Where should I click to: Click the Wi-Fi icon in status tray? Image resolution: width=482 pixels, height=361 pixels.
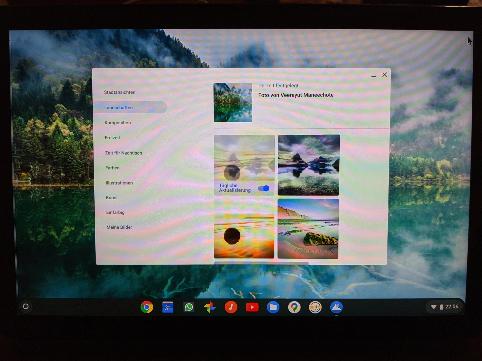pyautogui.click(x=434, y=307)
